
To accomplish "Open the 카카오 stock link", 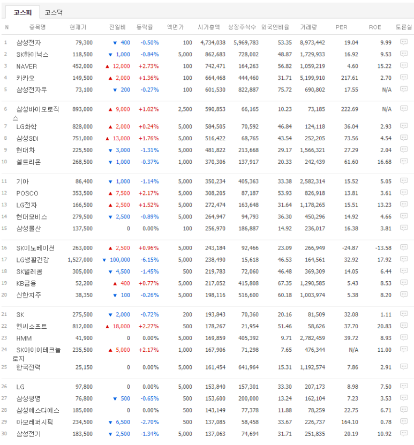I will click(25, 78).
